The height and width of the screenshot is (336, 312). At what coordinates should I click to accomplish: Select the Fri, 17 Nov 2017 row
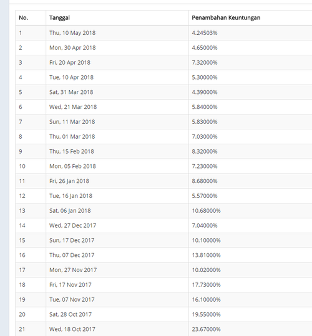coord(163,284)
